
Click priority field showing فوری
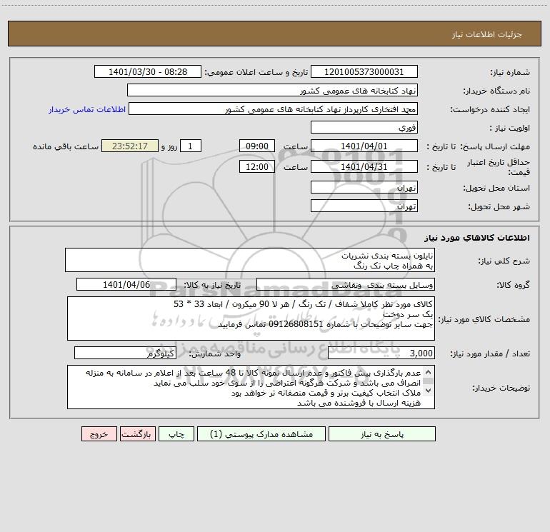point(364,127)
